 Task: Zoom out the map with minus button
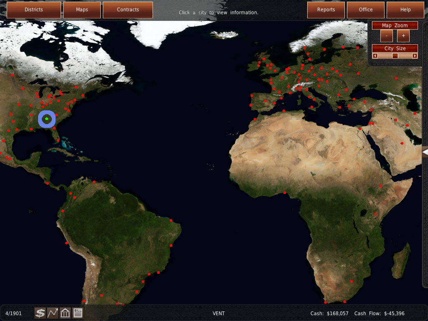[x=387, y=36]
